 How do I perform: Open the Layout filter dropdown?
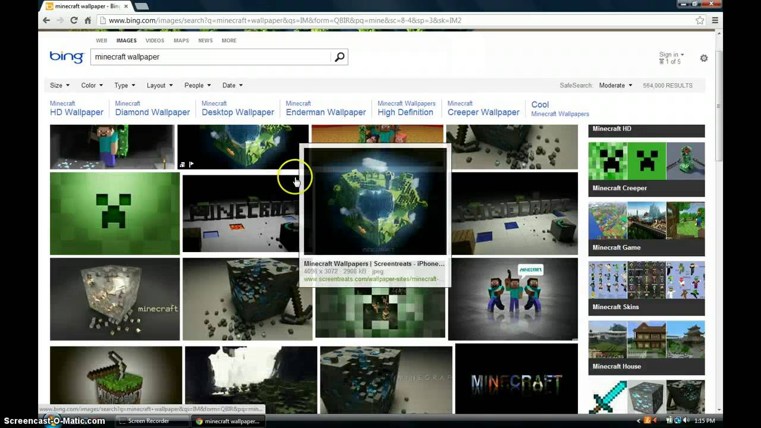(160, 86)
